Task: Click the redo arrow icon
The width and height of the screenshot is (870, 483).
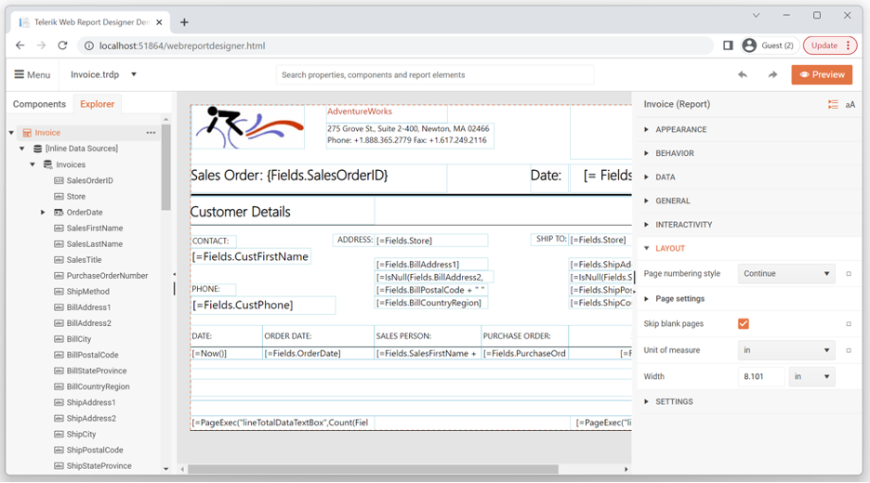Action: click(772, 75)
